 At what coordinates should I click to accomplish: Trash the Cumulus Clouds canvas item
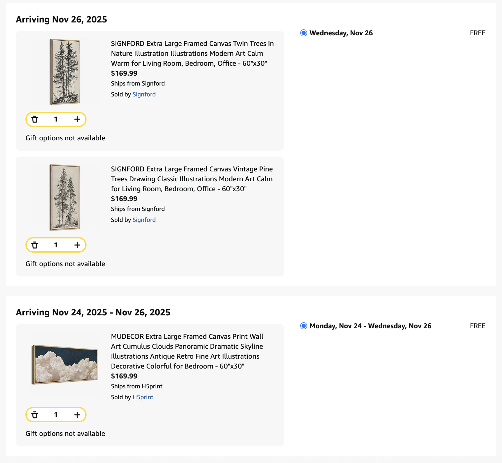35,415
